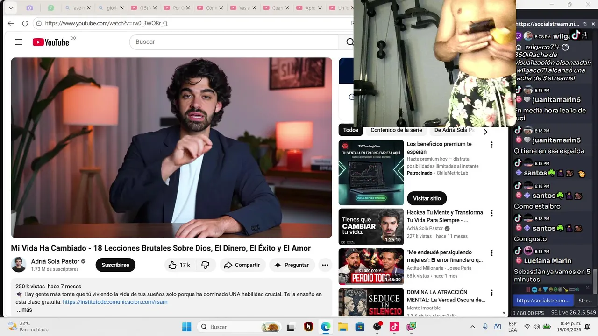Click the Visitar sitio ad button
This screenshot has height=336, width=598.
click(427, 198)
